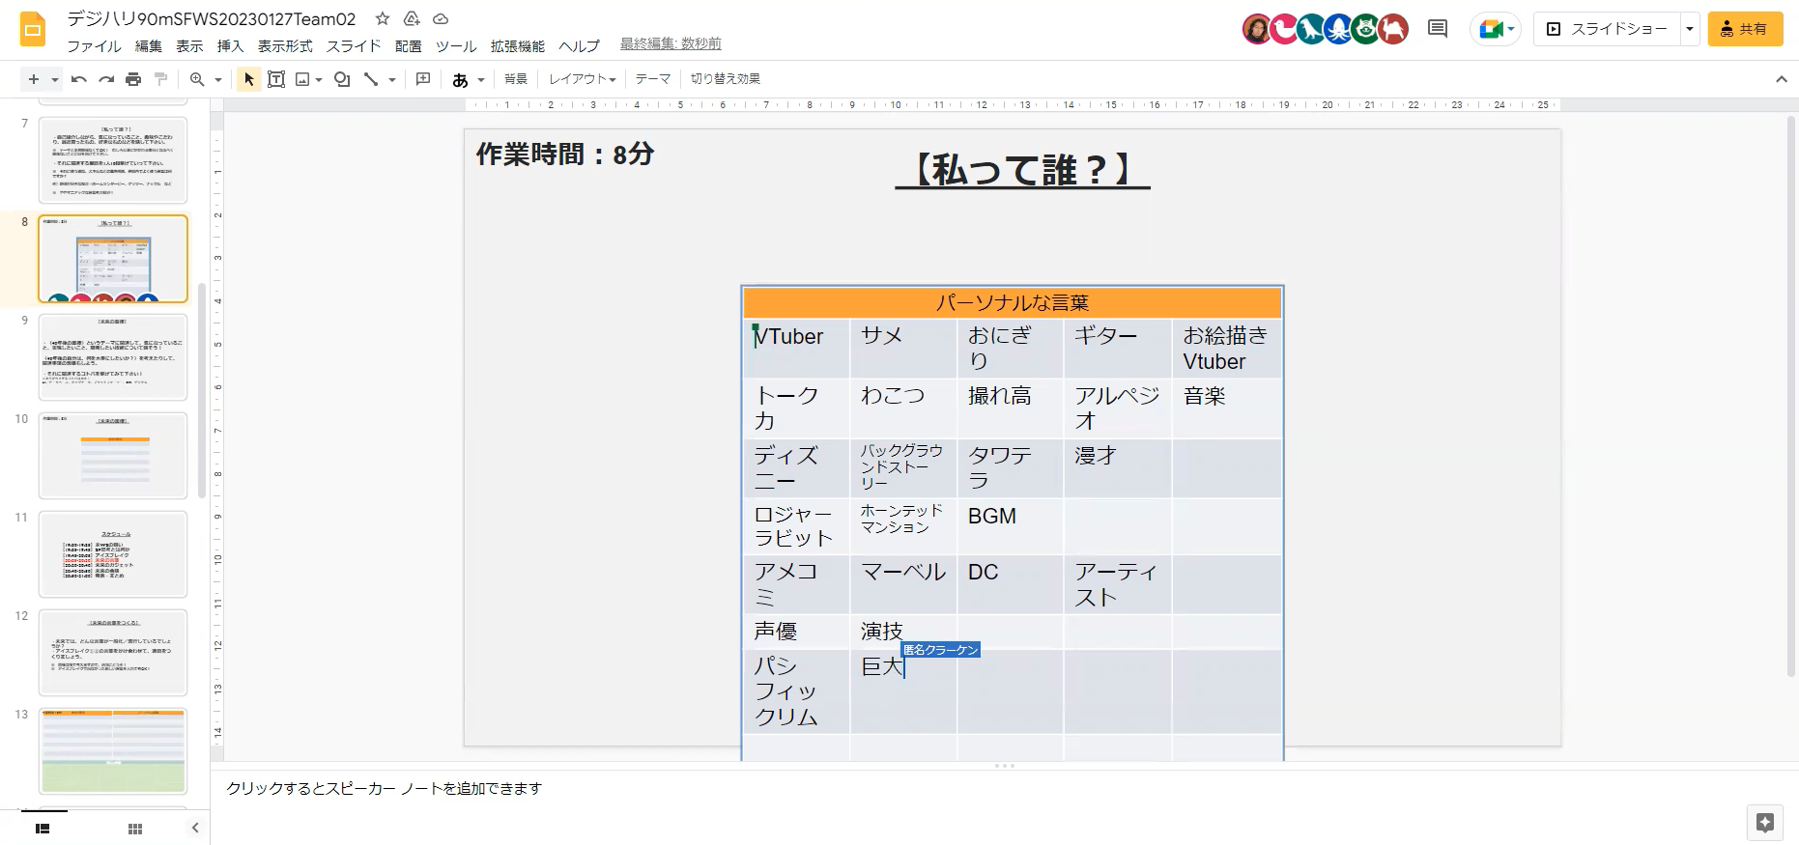Select the arrow cursor tool
Viewport: 1799px width, 845px height.
pyautogui.click(x=249, y=79)
